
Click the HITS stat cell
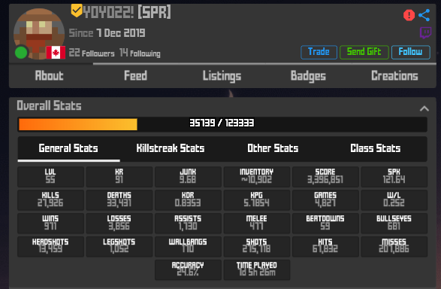325,246
